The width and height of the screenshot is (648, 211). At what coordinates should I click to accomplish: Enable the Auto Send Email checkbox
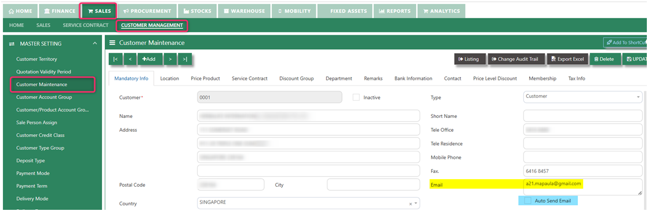pyautogui.click(x=528, y=201)
